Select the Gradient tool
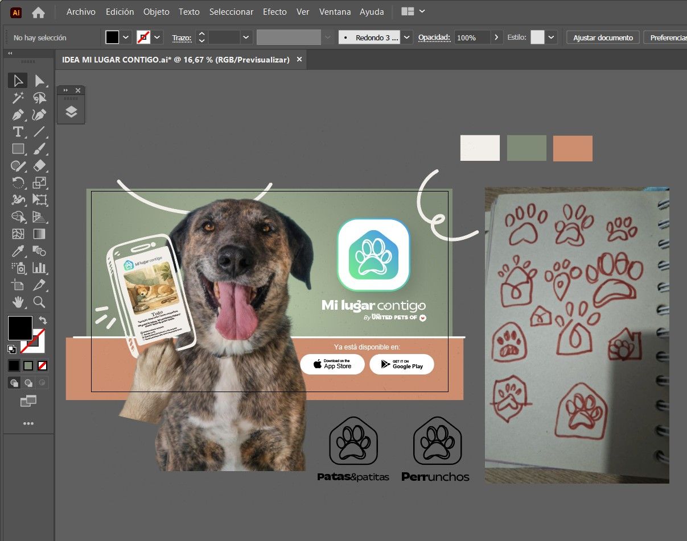 click(x=39, y=234)
